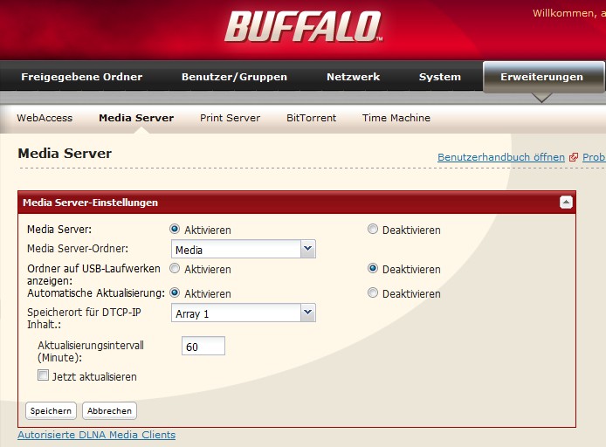Select Deaktivieren for USB-Laufwerken folders
Image resolution: width=606 pixels, height=447 pixels.
pos(373,269)
